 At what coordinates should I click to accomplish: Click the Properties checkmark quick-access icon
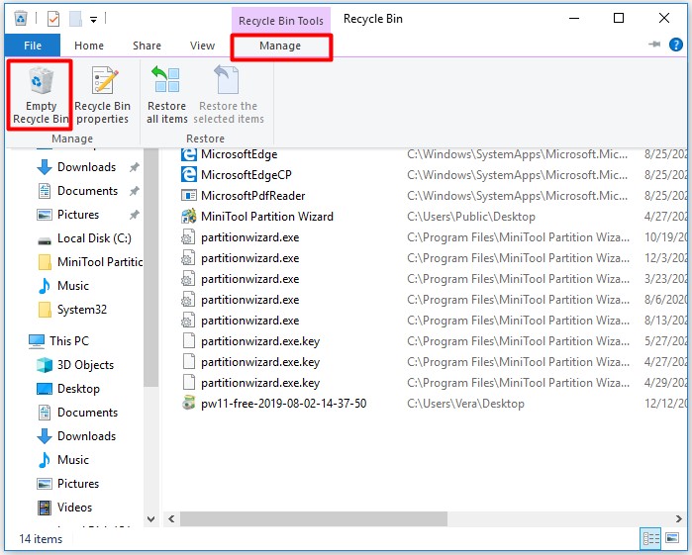pos(53,19)
